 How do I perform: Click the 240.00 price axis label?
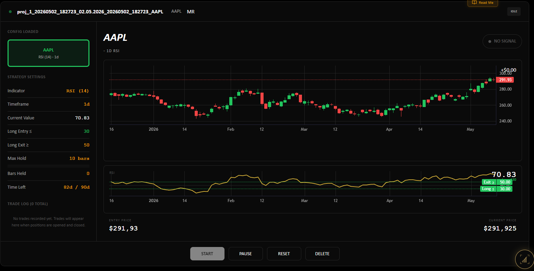[x=505, y=121]
